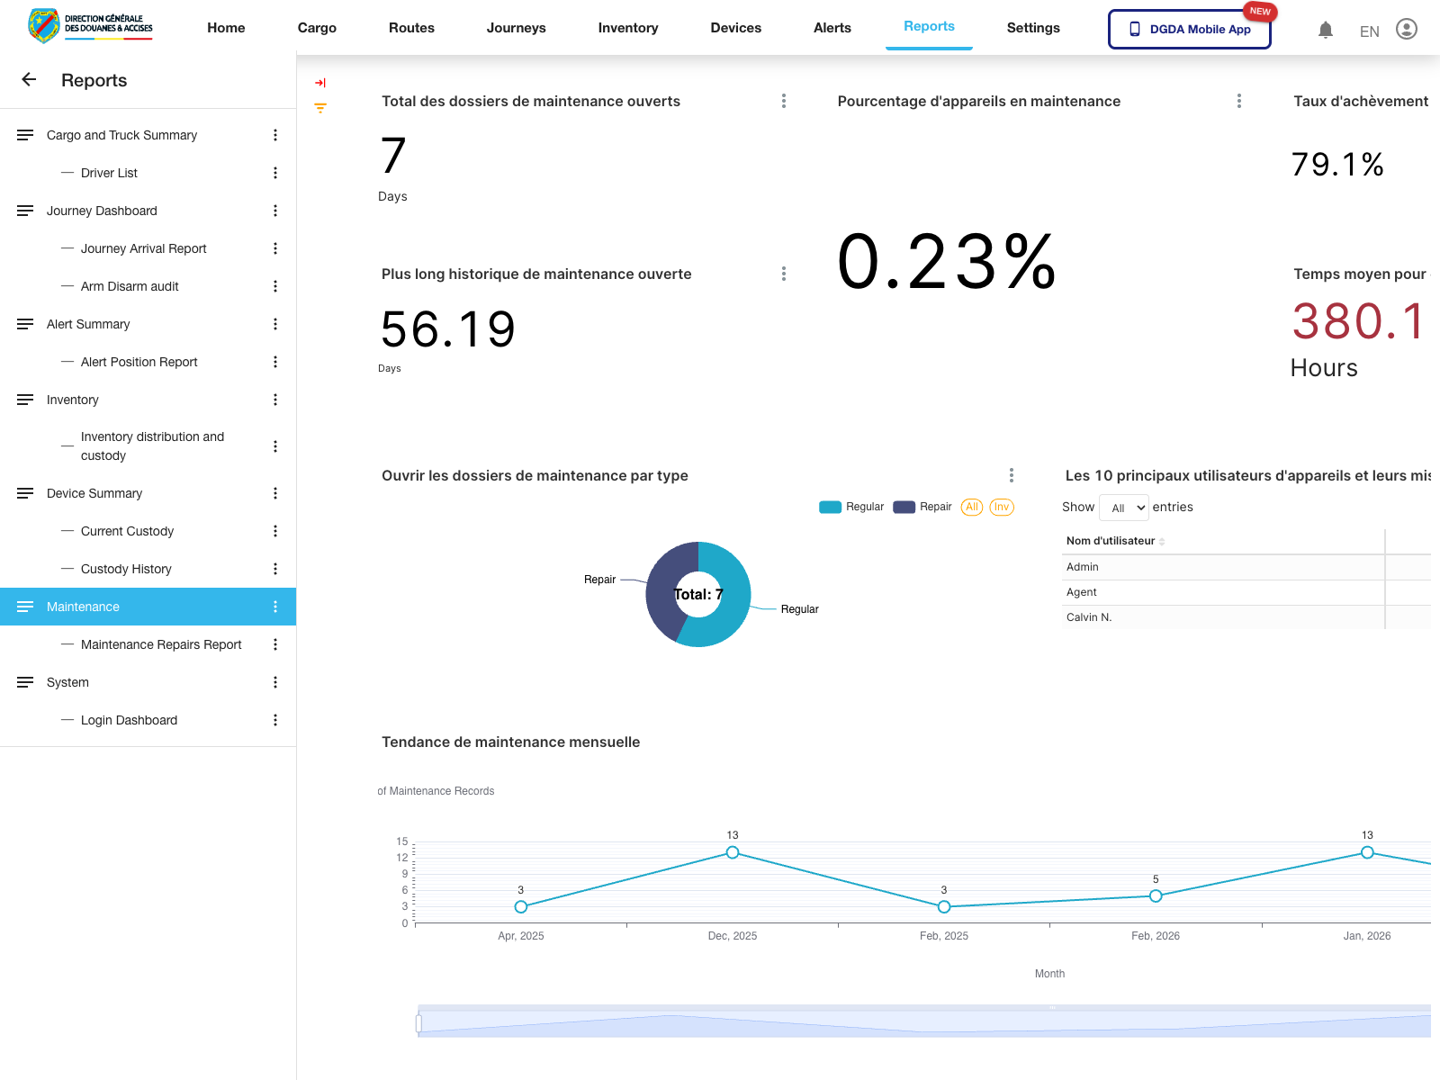Open the three-dot menu for Maintenance
This screenshot has width=1440, height=1080.
[x=275, y=607]
